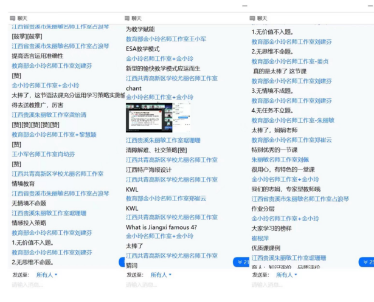This screenshot has height=302, width=374.
Task: Select sender 王小军名师工作室肖幼芬
Action: [x=43, y=154]
